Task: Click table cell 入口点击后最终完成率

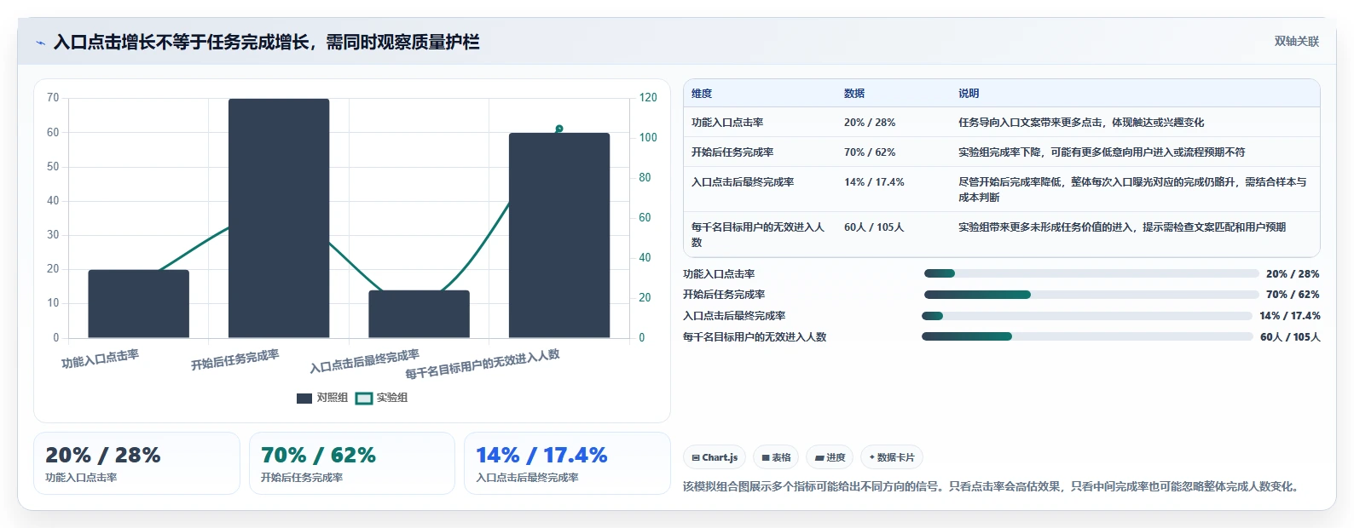Action: 743,182
